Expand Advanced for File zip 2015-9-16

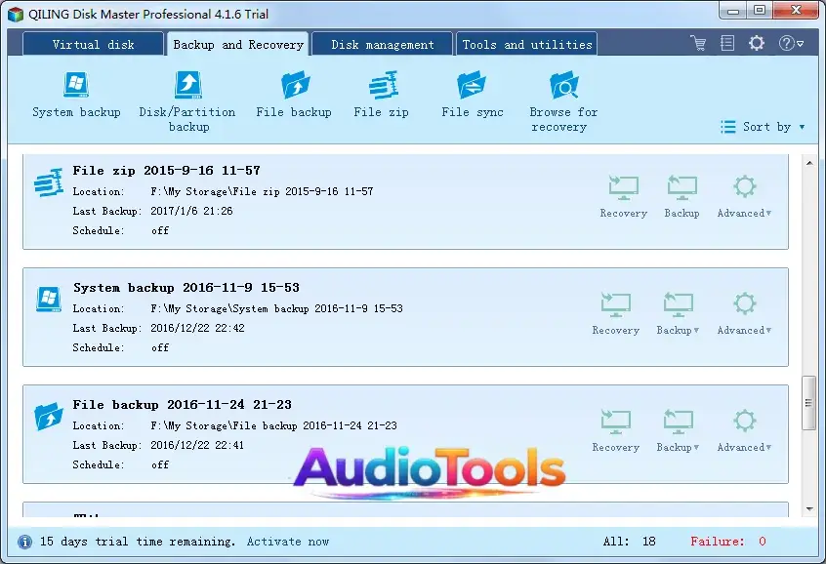click(744, 196)
